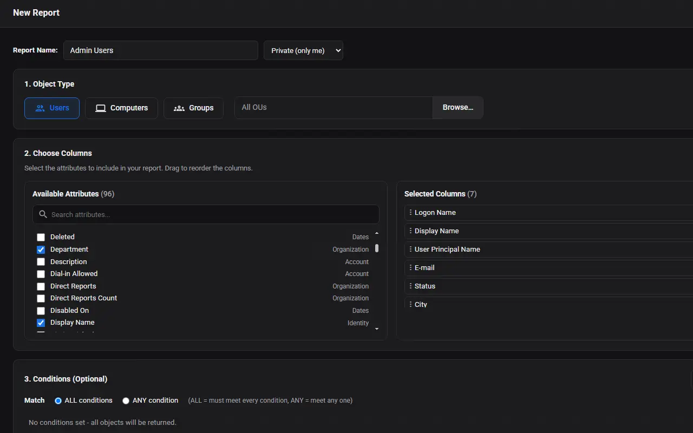Choose the ANY condition radio button

(126, 401)
